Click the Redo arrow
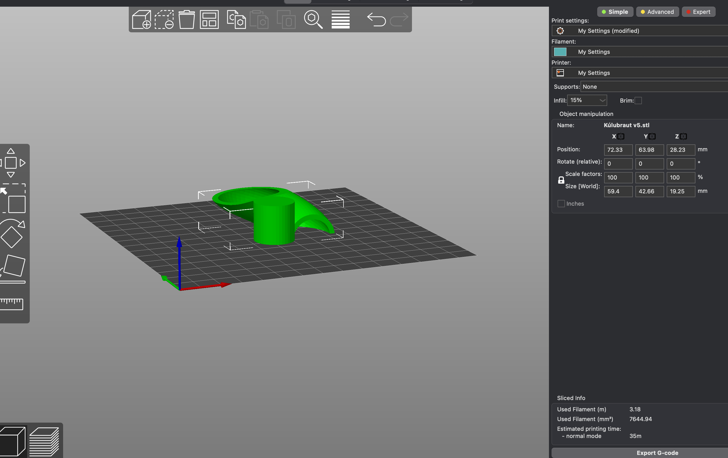The image size is (728, 458). click(x=399, y=20)
